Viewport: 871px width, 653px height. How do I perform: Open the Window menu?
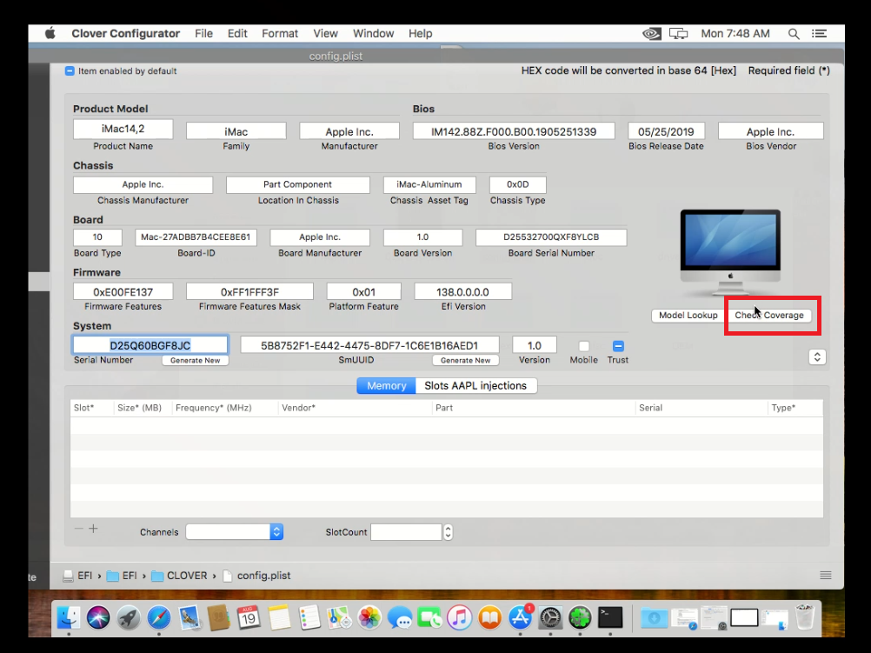[373, 33]
